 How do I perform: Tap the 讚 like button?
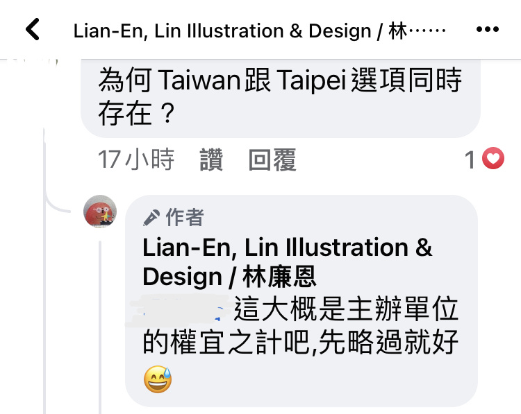point(211,159)
